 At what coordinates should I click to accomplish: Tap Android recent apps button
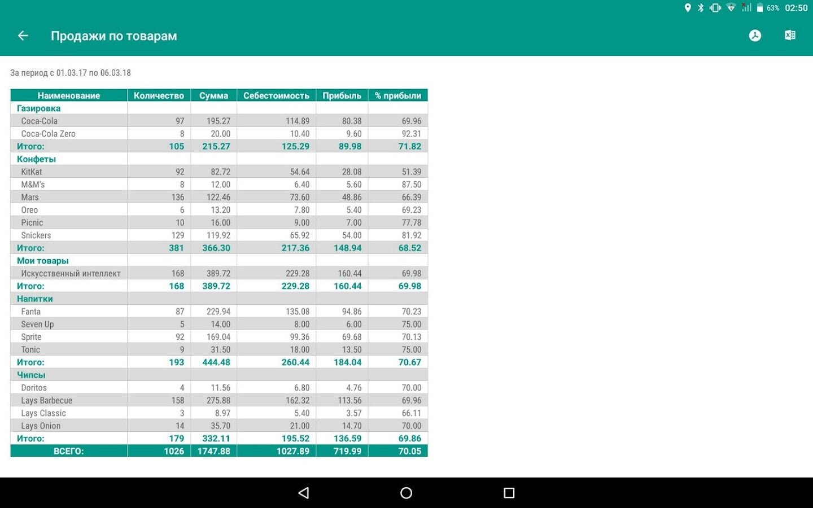tap(509, 493)
